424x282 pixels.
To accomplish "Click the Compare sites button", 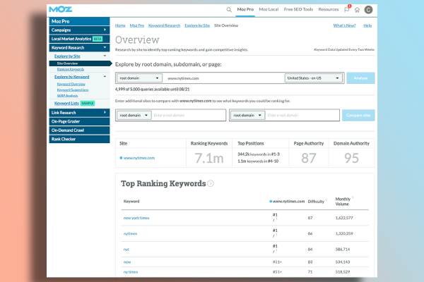I will click(x=358, y=115).
